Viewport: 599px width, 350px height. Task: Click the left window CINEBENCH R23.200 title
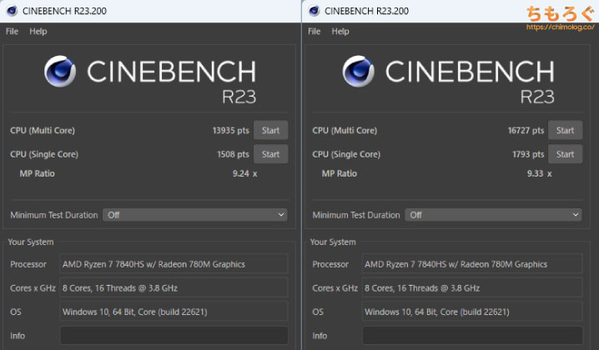64,11
